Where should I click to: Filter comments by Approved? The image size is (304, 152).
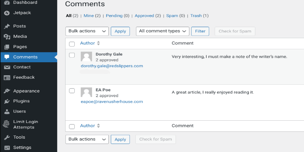pyautogui.click(x=144, y=16)
